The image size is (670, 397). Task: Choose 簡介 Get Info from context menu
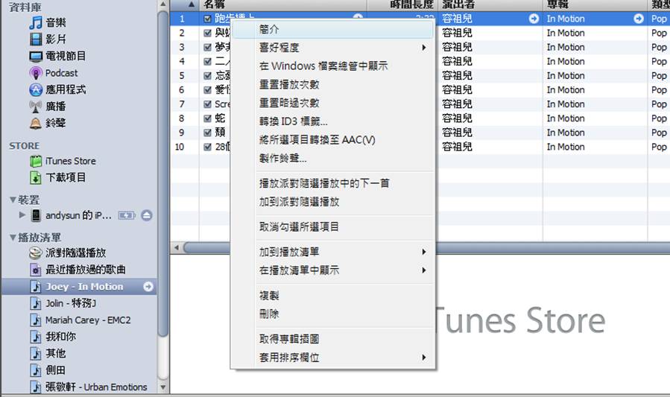point(333,30)
